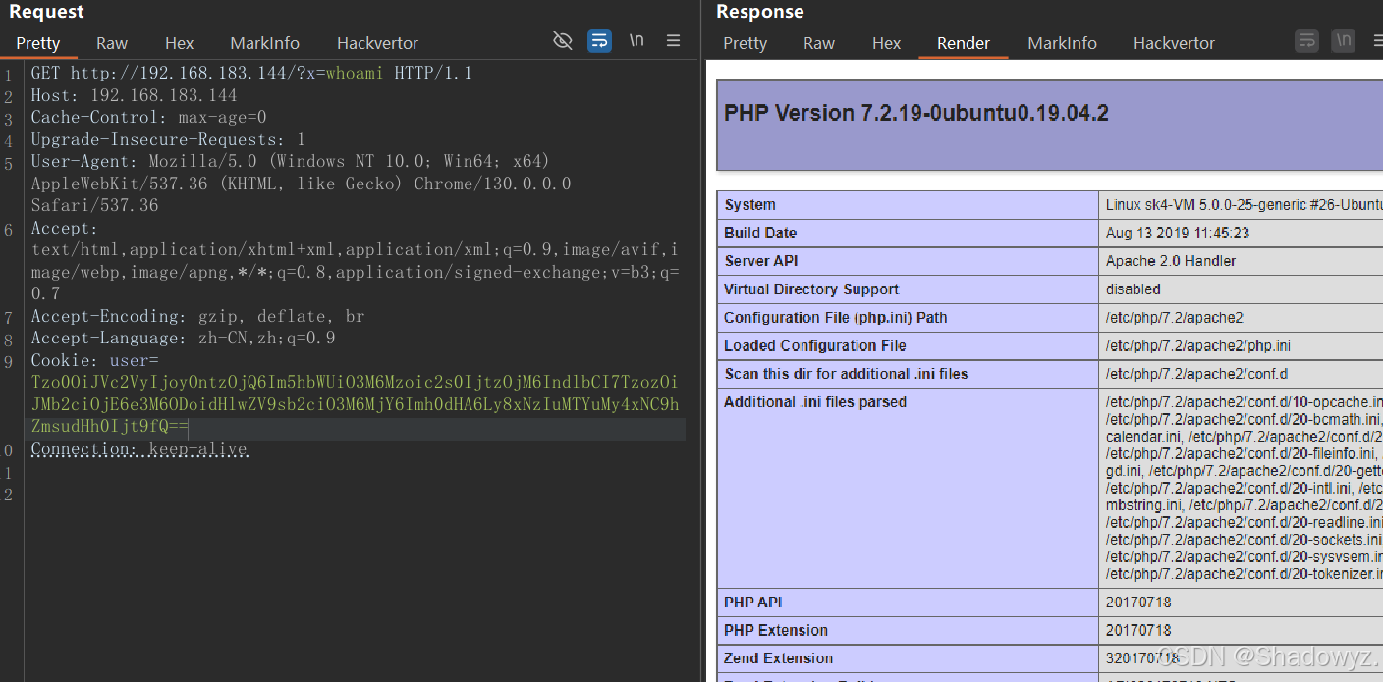Click the Build Date row label

(x=760, y=233)
